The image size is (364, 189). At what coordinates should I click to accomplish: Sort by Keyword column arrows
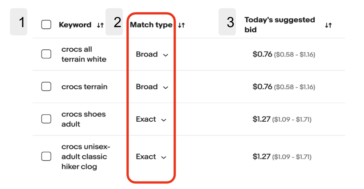[x=100, y=25]
